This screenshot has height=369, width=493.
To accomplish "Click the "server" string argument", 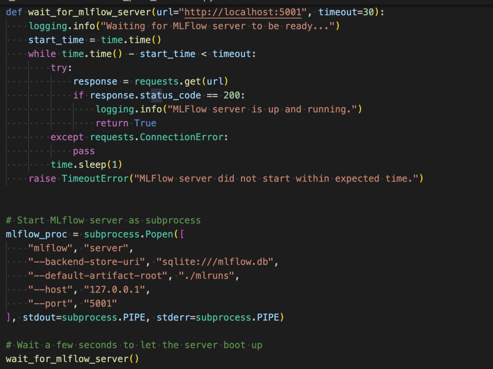I will click(x=106, y=248).
